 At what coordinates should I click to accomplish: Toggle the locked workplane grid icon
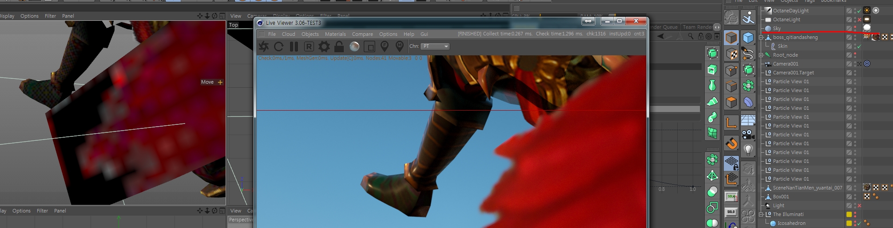731,163
